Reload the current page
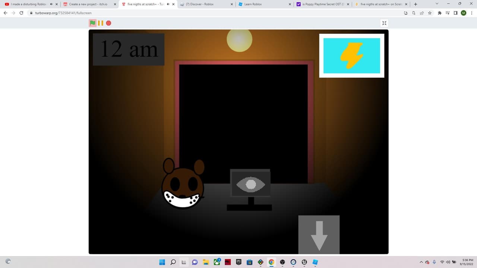 [21, 13]
